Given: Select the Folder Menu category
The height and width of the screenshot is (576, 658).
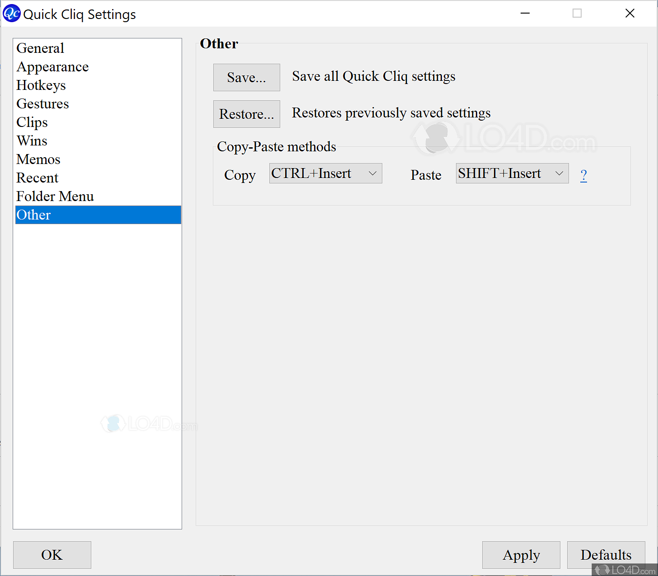Looking at the screenshot, I should pyautogui.click(x=55, y=196).
